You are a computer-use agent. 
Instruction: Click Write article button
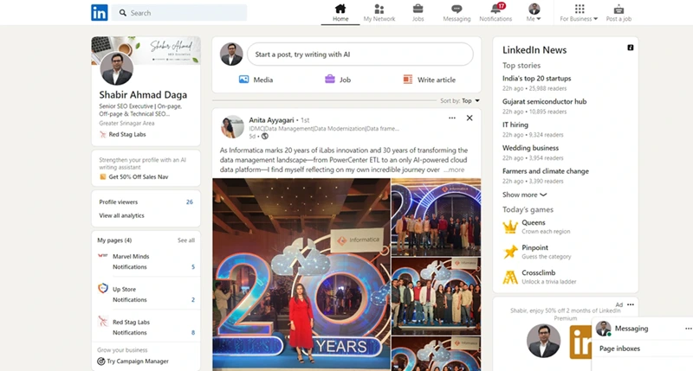(430, 80)
